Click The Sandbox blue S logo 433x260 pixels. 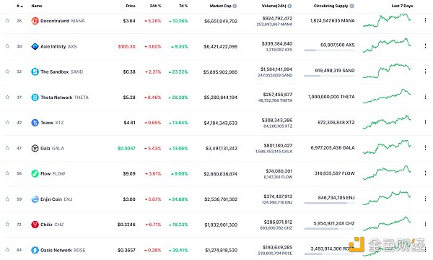click(35, 71)
